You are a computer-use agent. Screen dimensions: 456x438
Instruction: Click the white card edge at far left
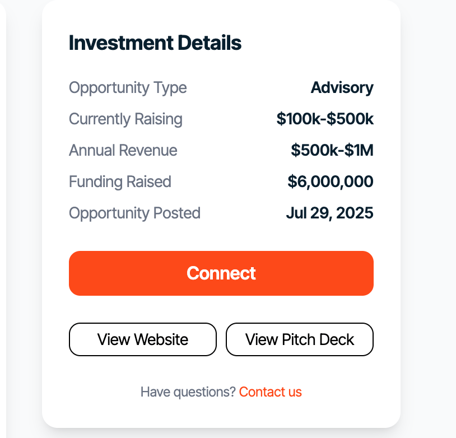coord(2,224)
